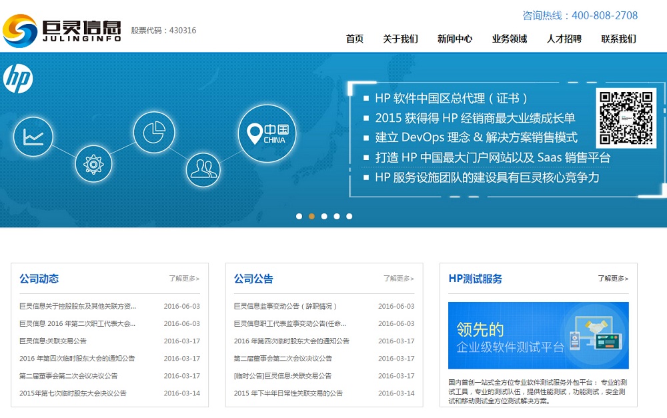Open 巨灵信息:关联交易公告 in 公司动态
The image size is (667, 418).
[x=53, y=341]
